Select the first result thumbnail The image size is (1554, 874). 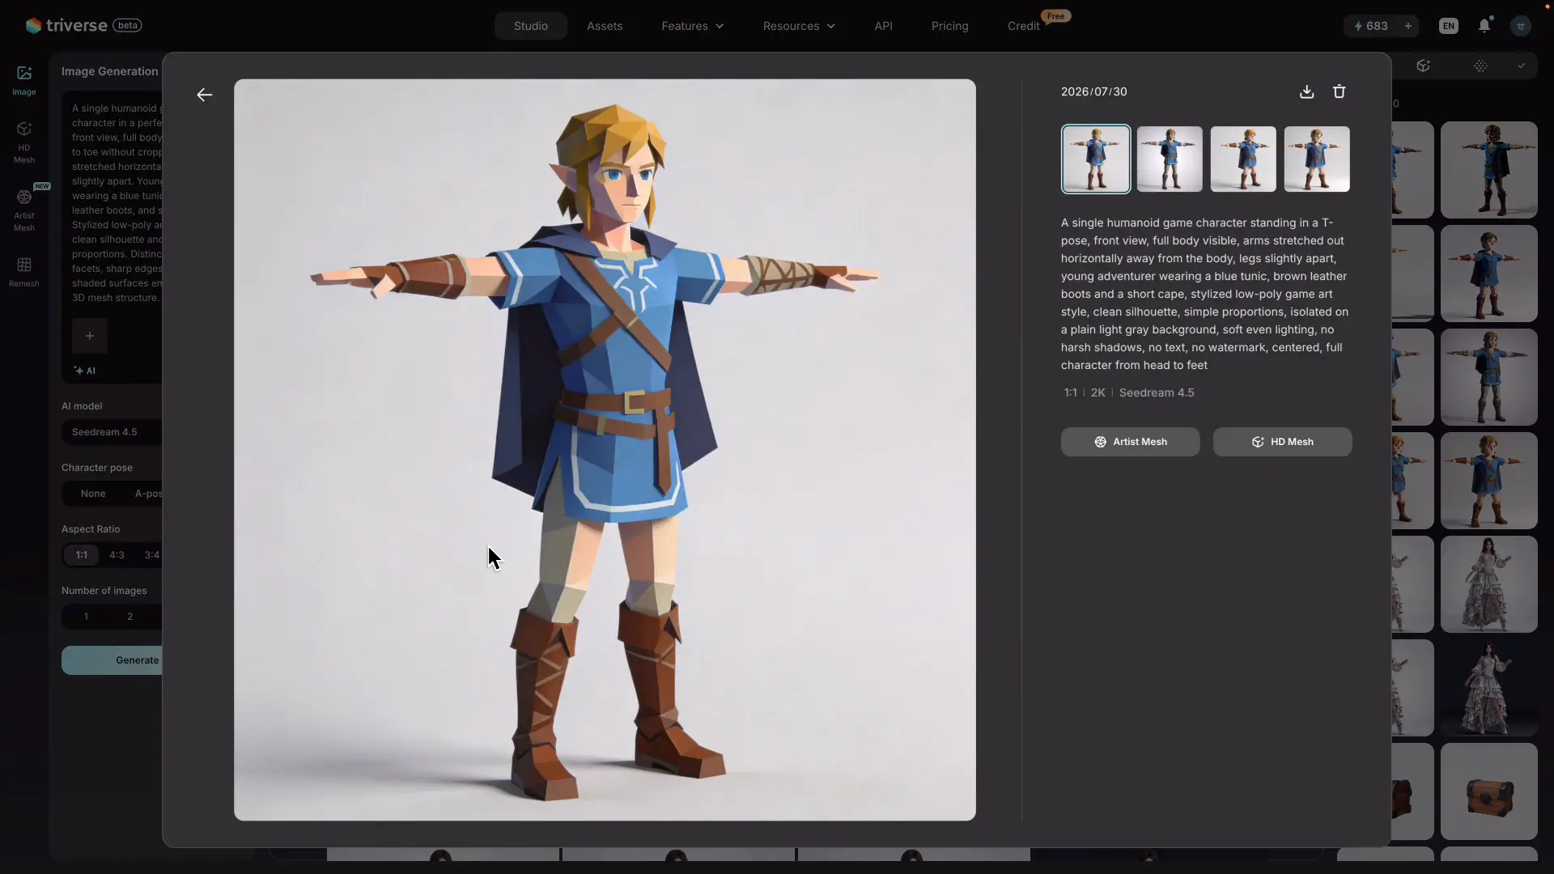(x=1096, y=159)
